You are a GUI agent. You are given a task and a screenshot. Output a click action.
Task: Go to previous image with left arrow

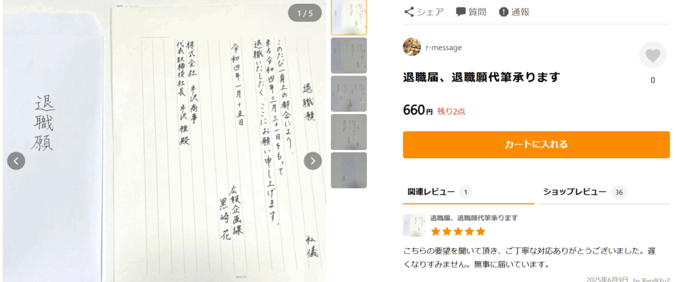pyautogui.click(x=16, y=161)
